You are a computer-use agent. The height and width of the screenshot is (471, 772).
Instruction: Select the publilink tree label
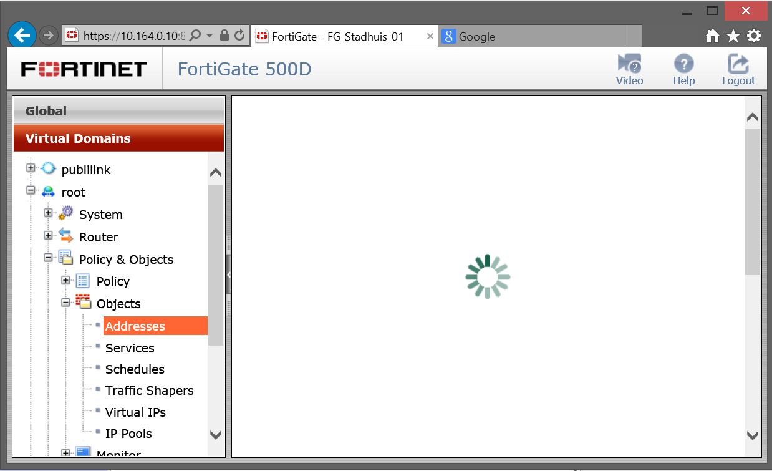point(86,170)
